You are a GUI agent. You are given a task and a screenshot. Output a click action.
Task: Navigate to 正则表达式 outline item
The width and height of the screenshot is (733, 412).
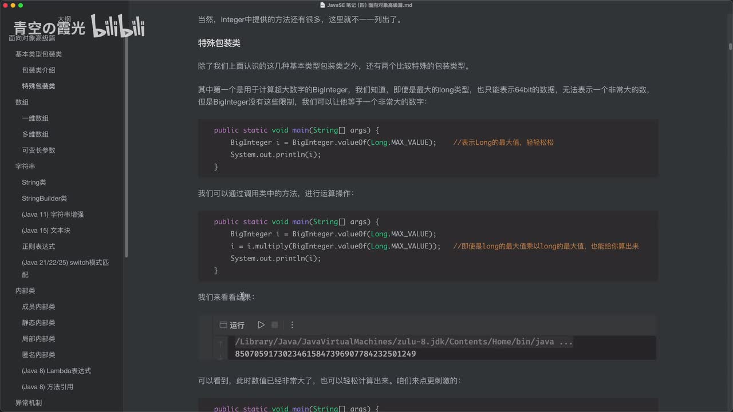[x=38, y=247]
